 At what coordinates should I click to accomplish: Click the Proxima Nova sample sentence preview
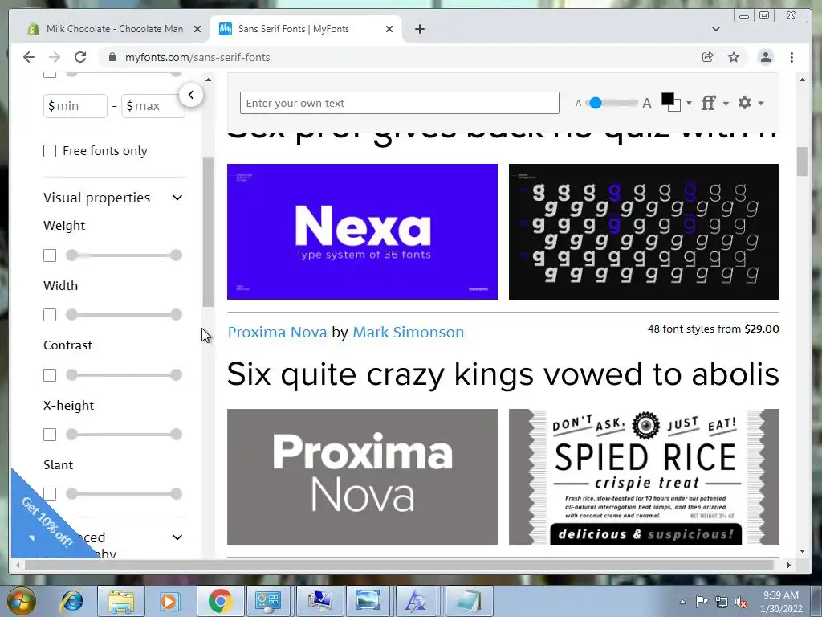tap(503, 374)
